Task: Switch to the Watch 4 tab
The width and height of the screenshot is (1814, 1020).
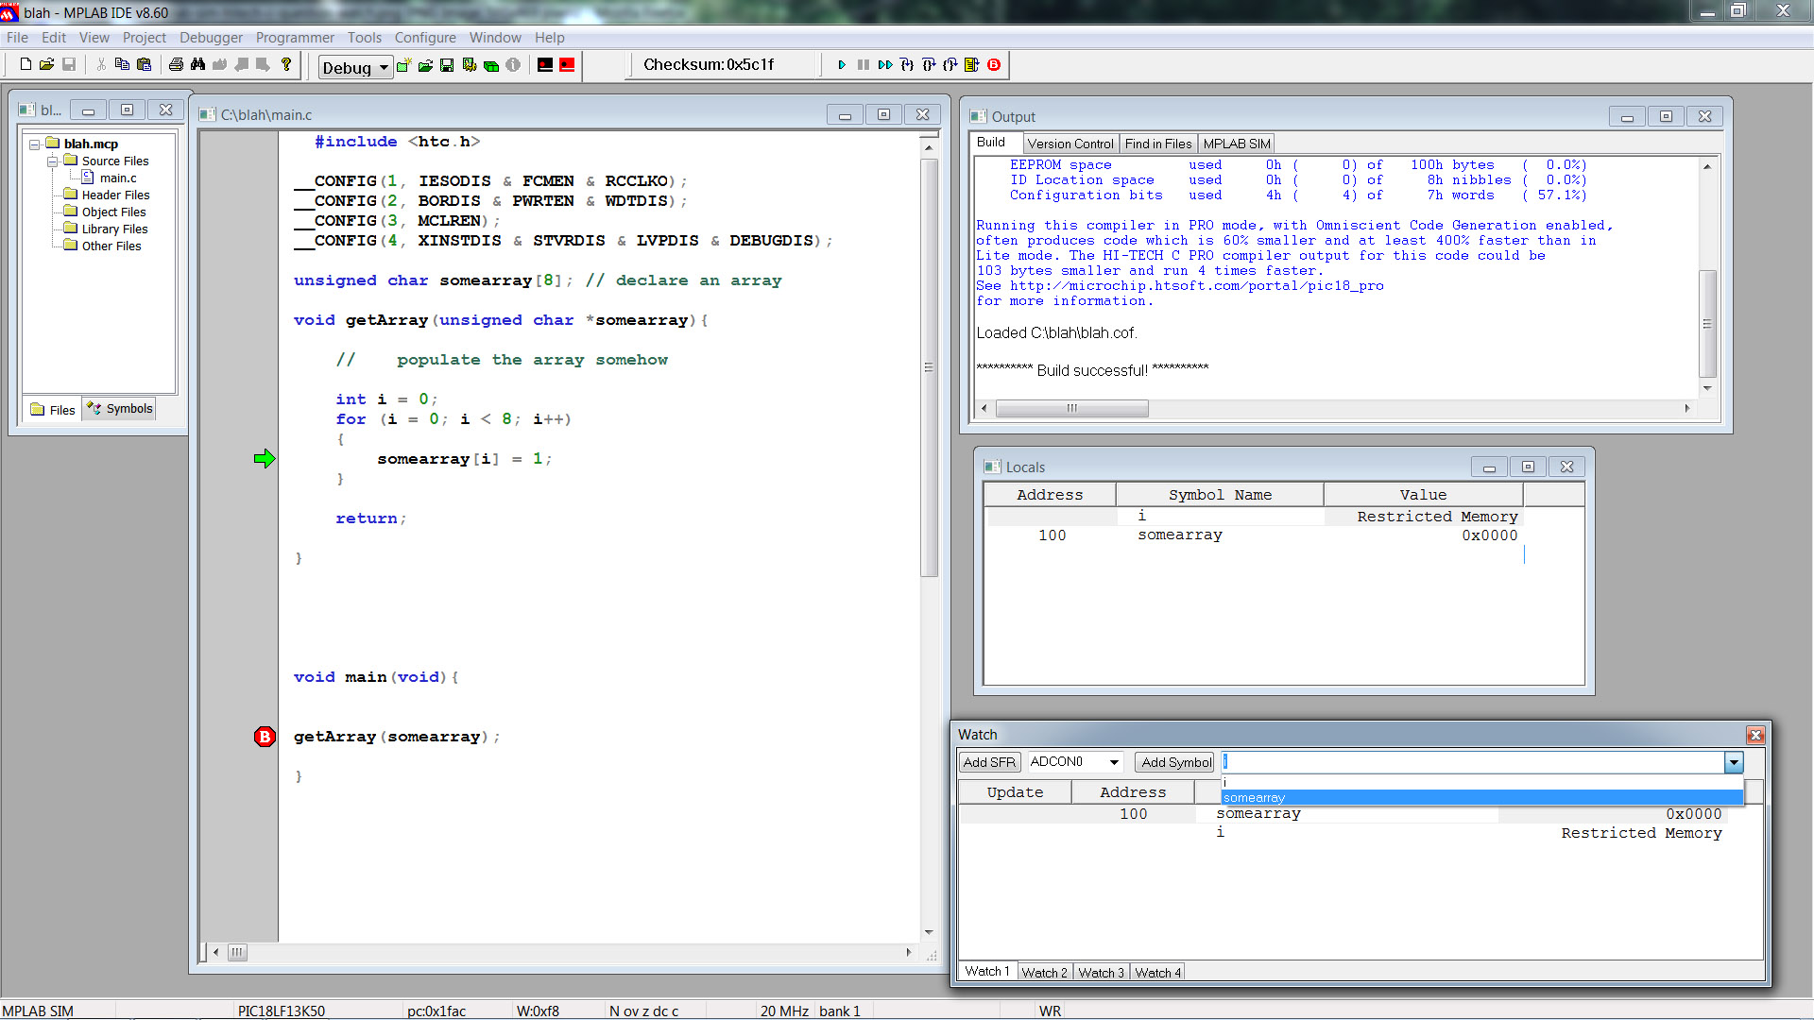Action: tap(1157, 973)
